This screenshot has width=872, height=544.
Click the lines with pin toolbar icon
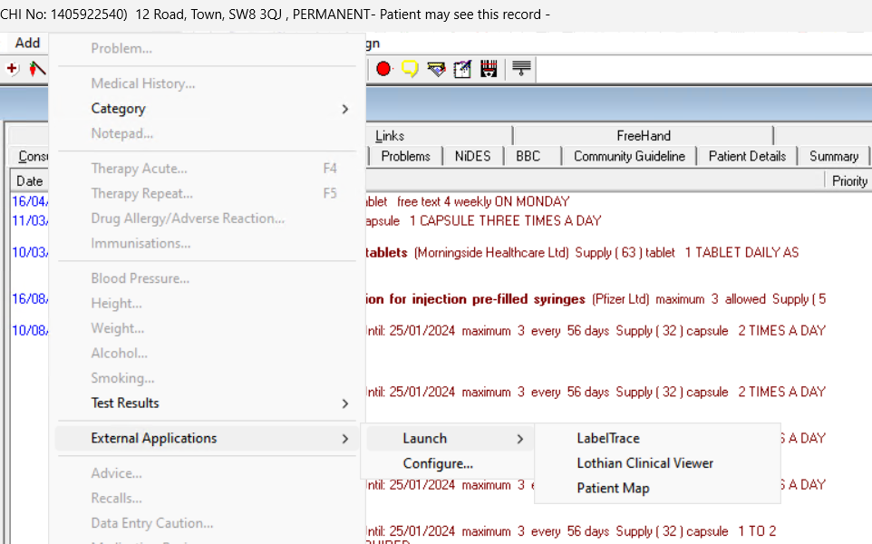click(x=521, y=69)
